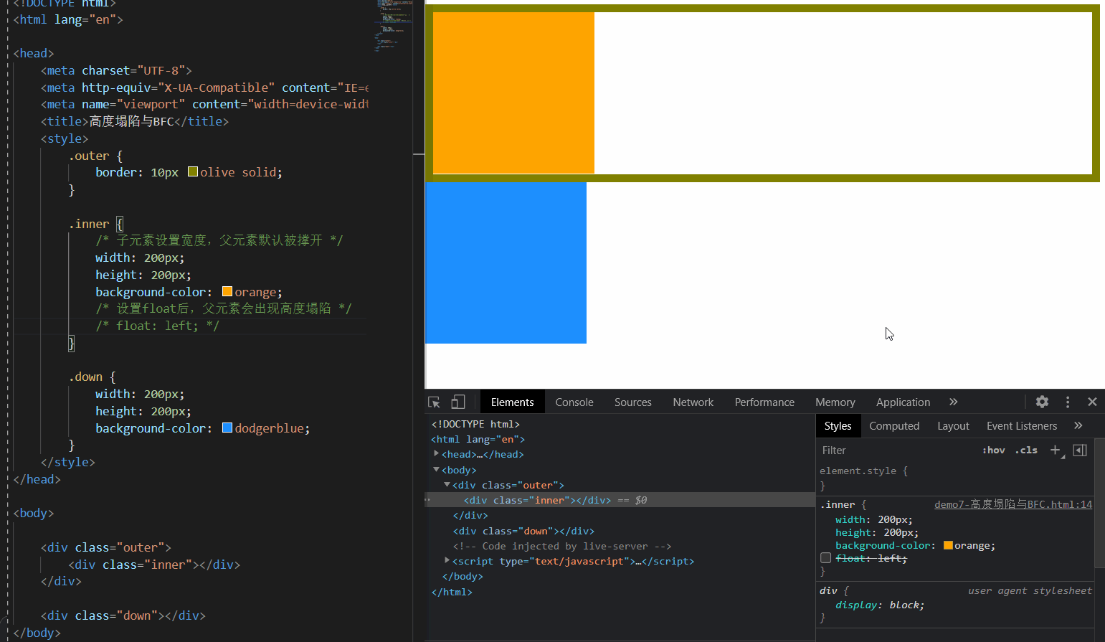The height and width of the screenshot is (642, 1105).
Task: Activate the inspect element picker icon
Action: pyautogui.click(x=434, y=402)
